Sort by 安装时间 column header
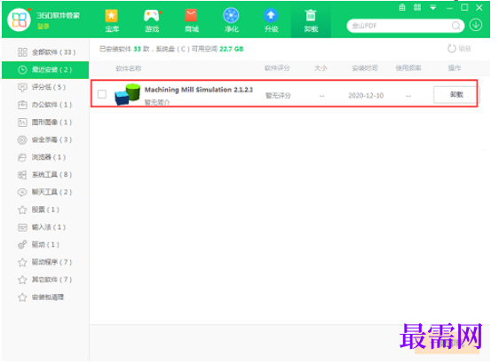The image size is (499, 364). click(365, 68)
